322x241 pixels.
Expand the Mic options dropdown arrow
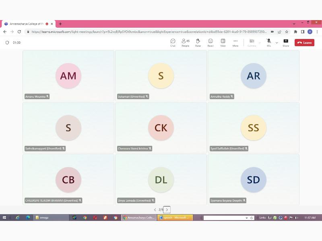point(277,43)
